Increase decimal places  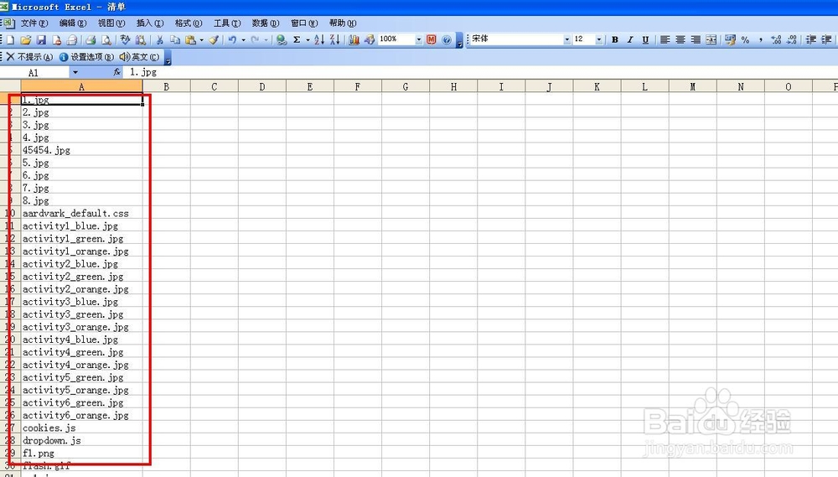coord(776,39)
